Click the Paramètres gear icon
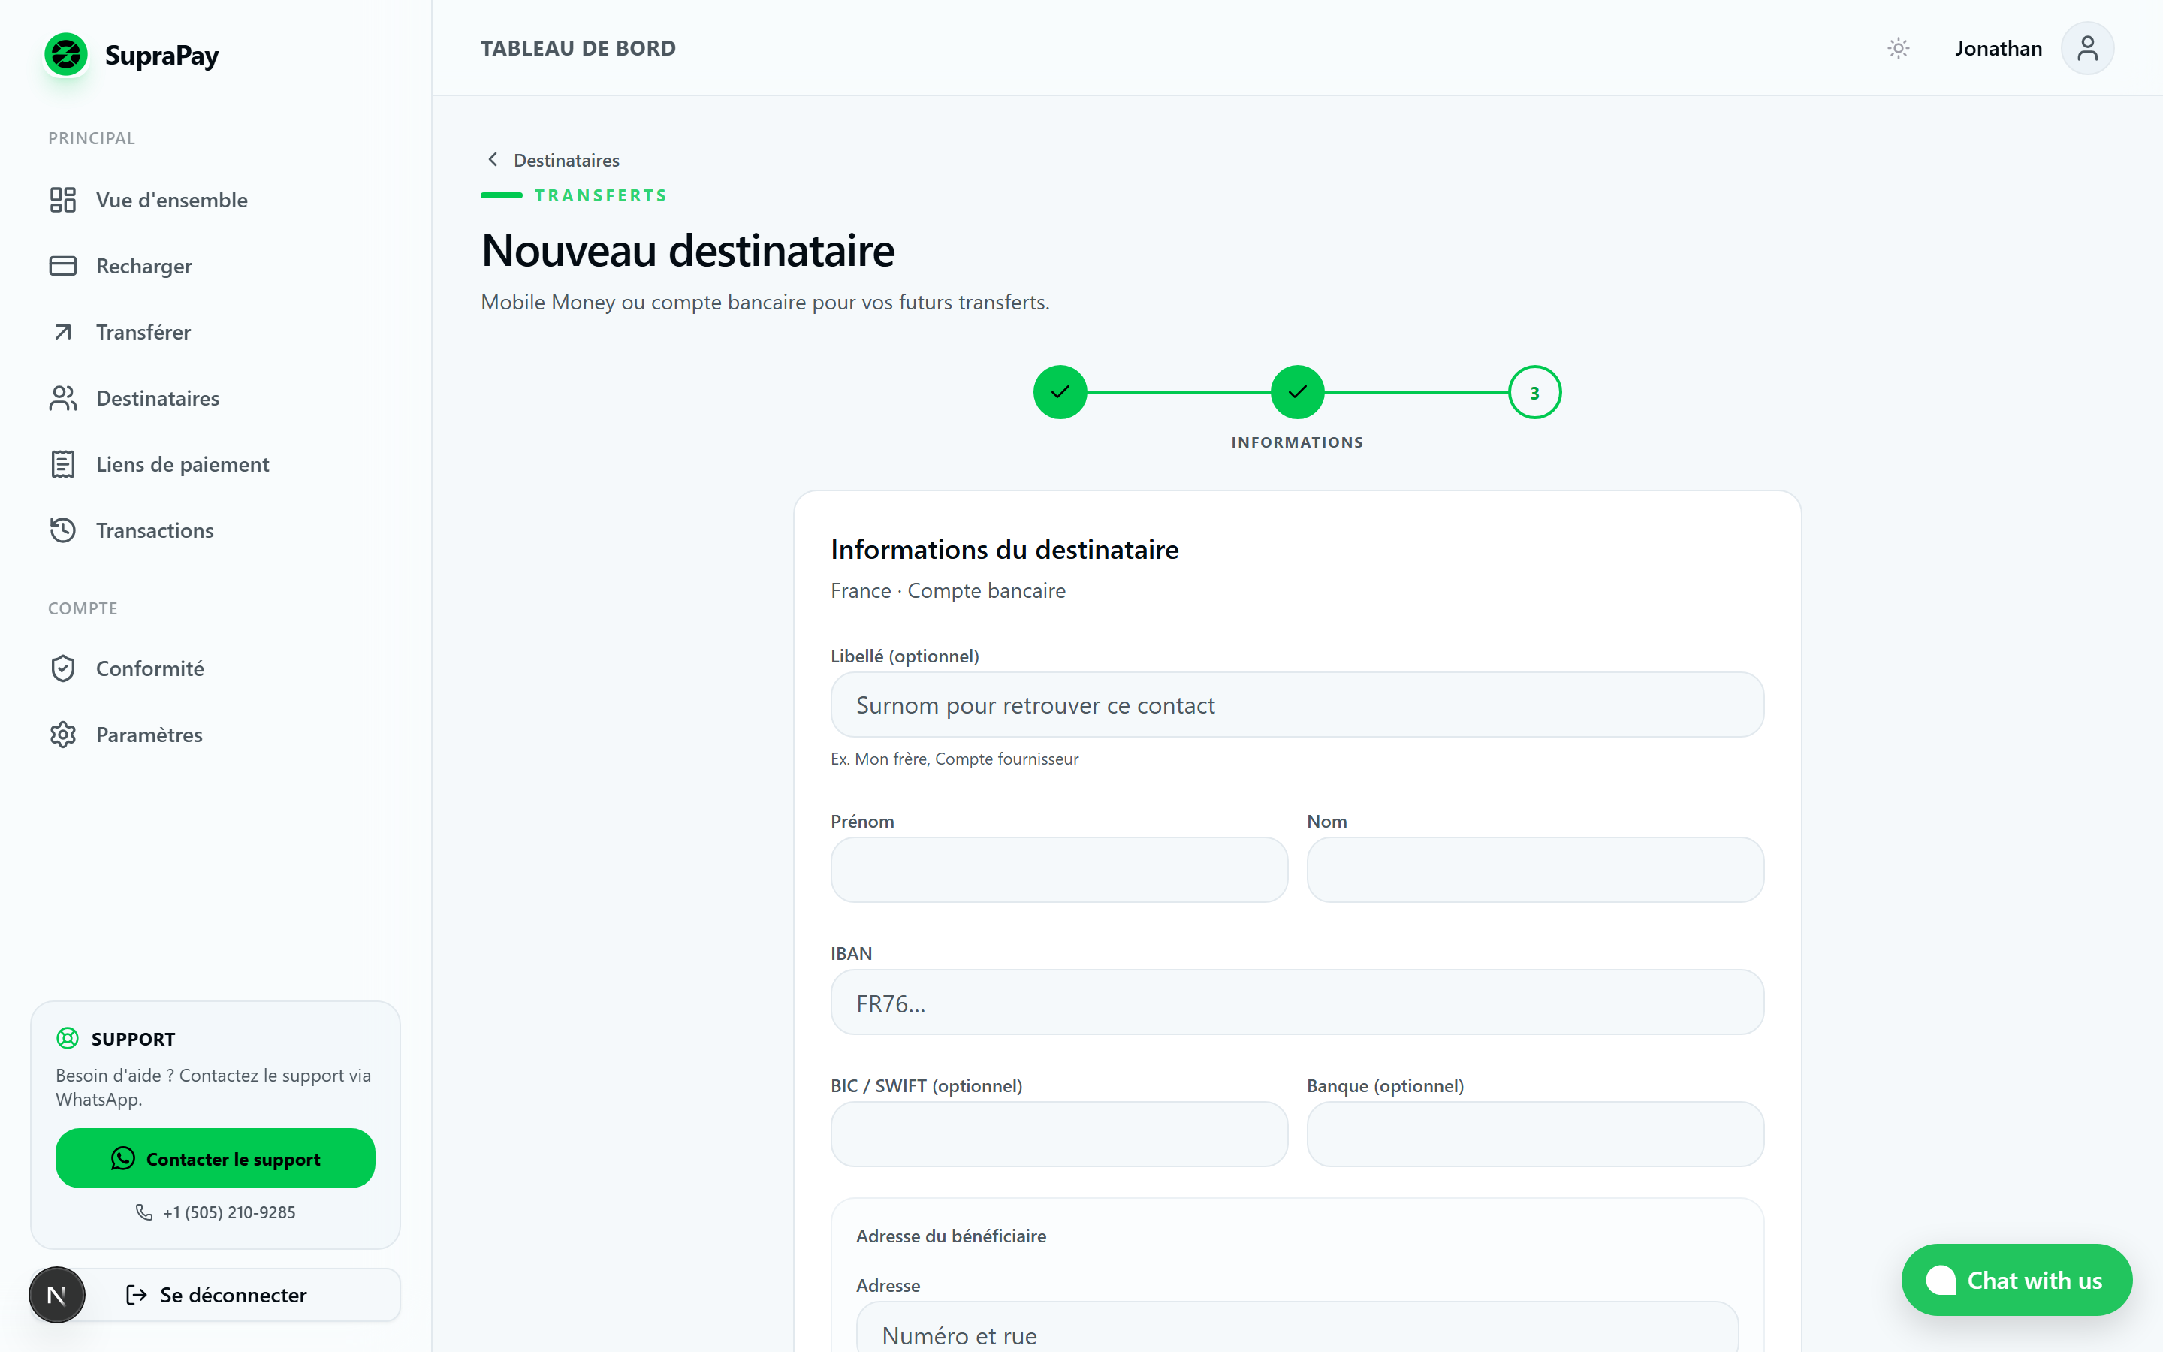This screenshot has width=2163, height=1352. click(x=62, y=734)
